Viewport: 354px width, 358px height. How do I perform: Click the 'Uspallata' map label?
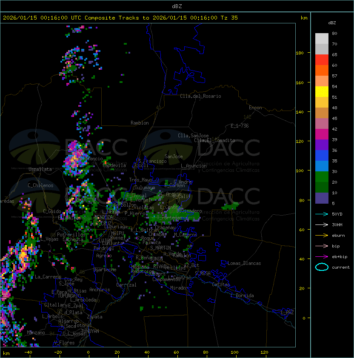tap(40, 169)
